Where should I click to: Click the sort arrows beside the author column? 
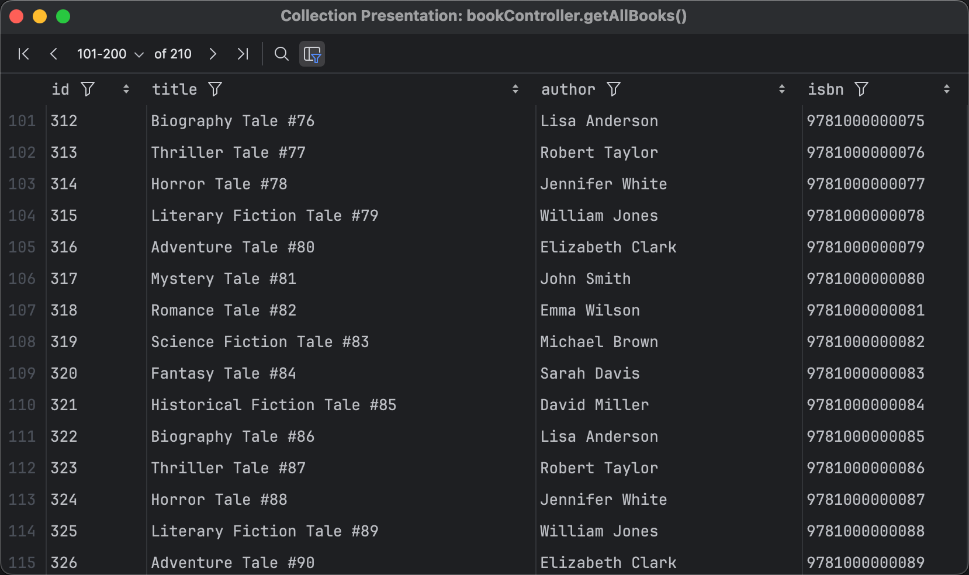(x=783, y=89)
